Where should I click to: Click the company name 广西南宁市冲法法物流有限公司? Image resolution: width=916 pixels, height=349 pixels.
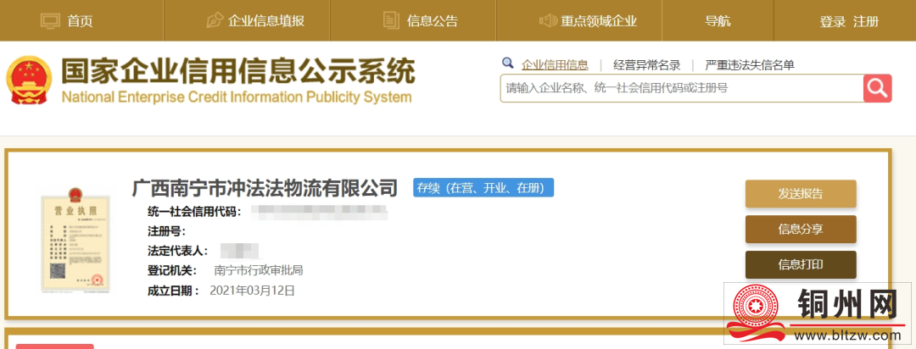(x=265, y=188)
